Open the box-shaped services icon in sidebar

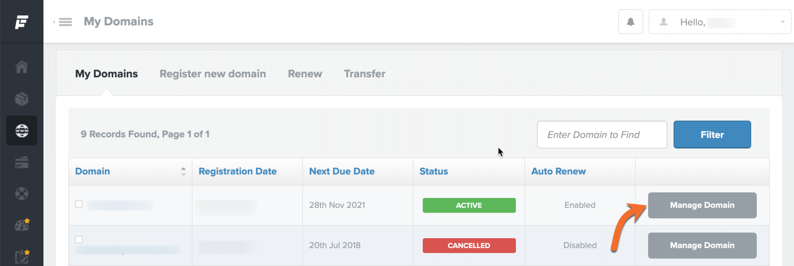click(22, 98)
